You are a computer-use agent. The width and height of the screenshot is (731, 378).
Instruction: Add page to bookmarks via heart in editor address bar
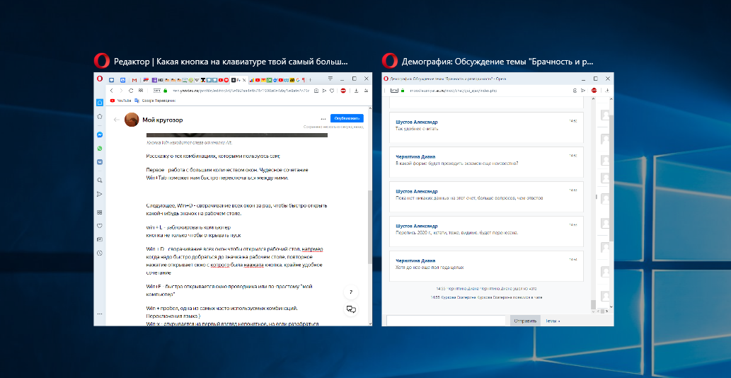click(331, 91)
